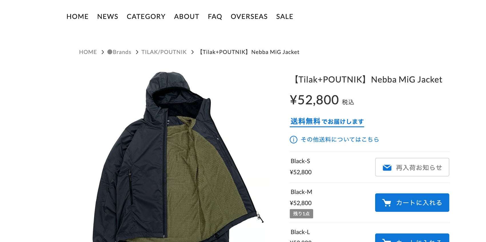Click the info circle icon beside shipping text

pyautogui.click(x=293, y=140)
